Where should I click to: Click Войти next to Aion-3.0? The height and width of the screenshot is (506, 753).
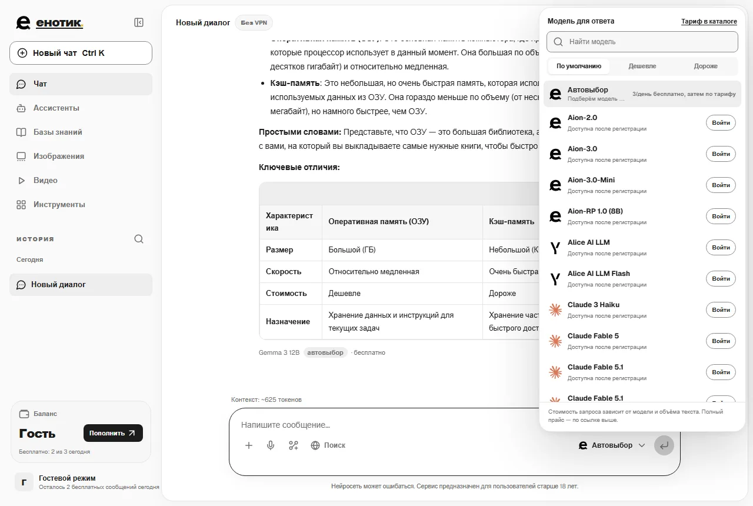[x=721, y=154]
